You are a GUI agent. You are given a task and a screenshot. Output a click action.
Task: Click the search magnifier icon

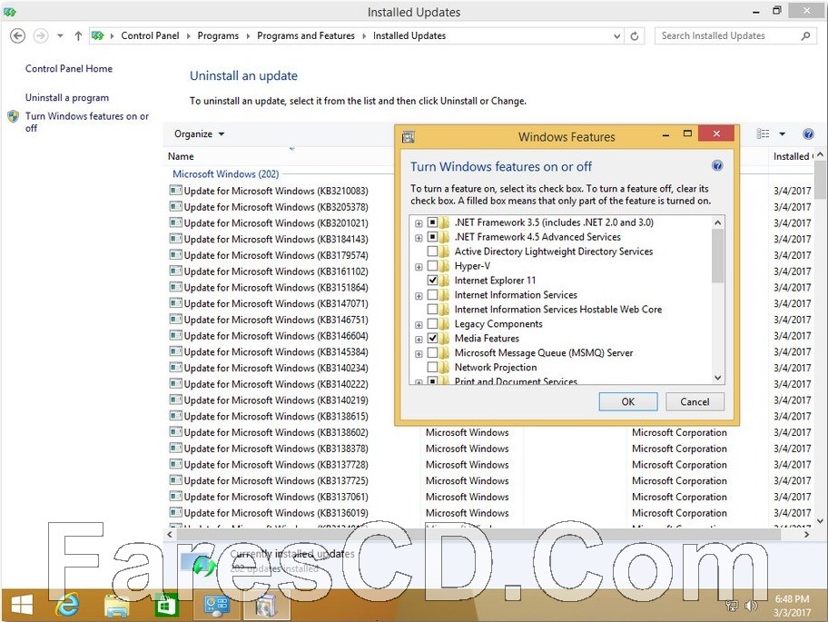point(805,36)
